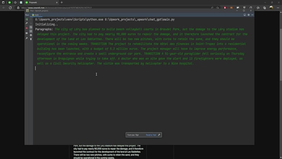
Task: Go back in browser history
Action: tap(4, 8)
